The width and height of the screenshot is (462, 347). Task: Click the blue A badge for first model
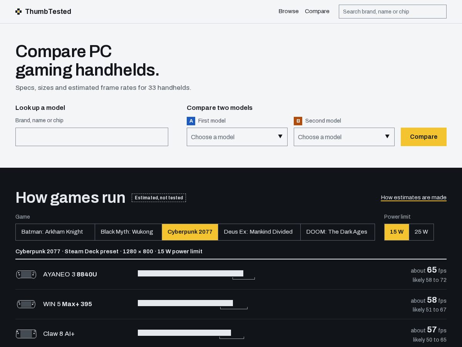coord(191,121)
